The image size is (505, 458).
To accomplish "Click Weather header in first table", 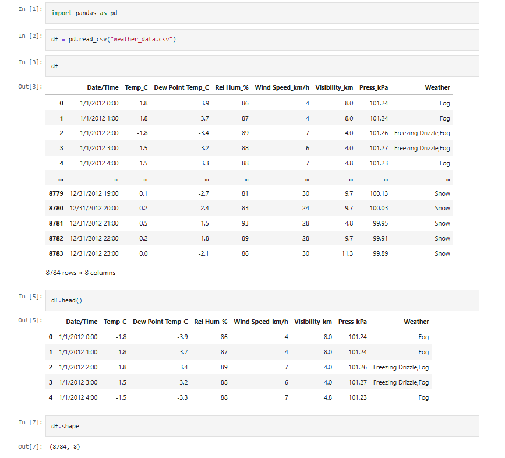I will 437,87.
